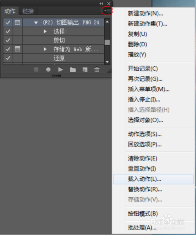Image resolution: width=196 pixels, height=235 pixels.
Task: Click the actions list scroll down arrow
Action: 107,62
